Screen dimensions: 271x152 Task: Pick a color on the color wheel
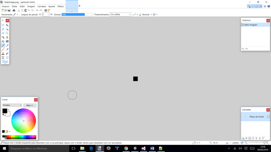pyautogui.click(x=23, y=121)
